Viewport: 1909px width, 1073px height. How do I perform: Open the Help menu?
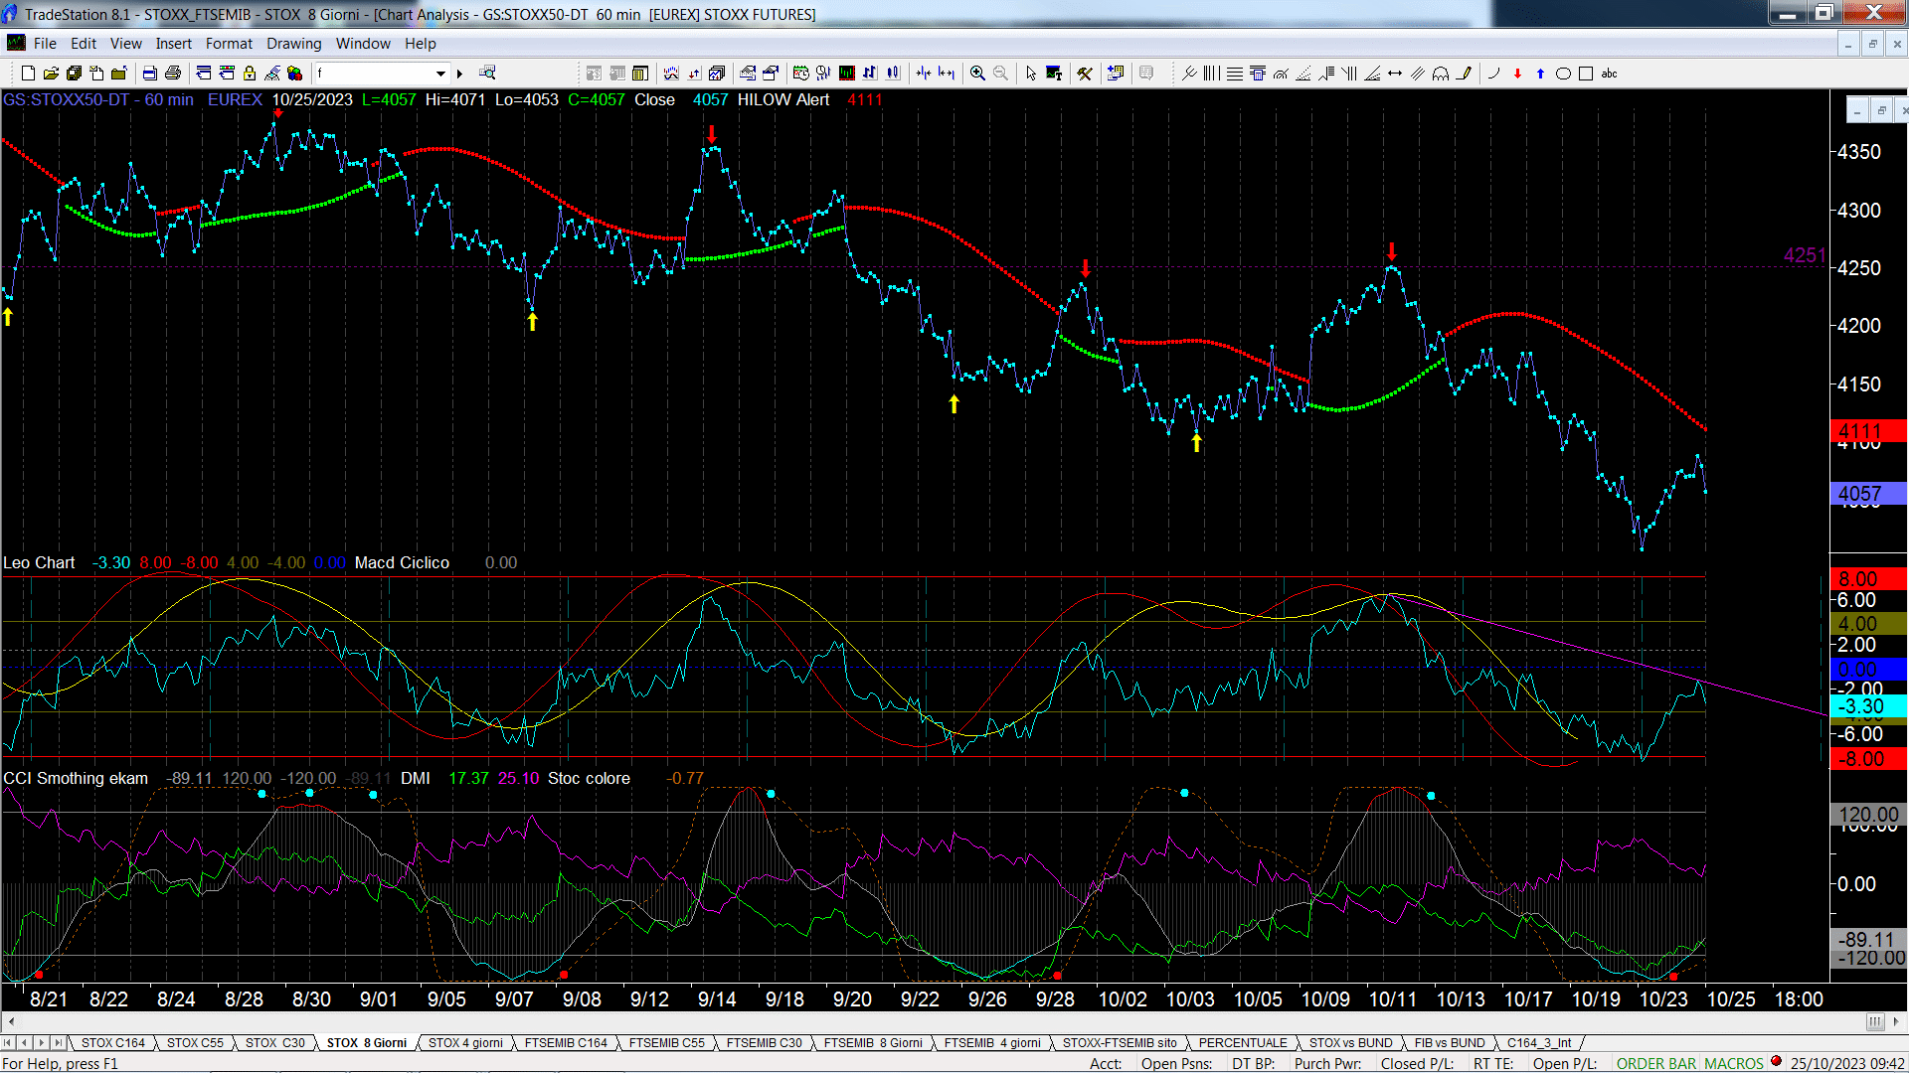click(420, 44)
